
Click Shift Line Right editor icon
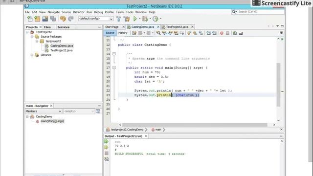click(214, 33)
